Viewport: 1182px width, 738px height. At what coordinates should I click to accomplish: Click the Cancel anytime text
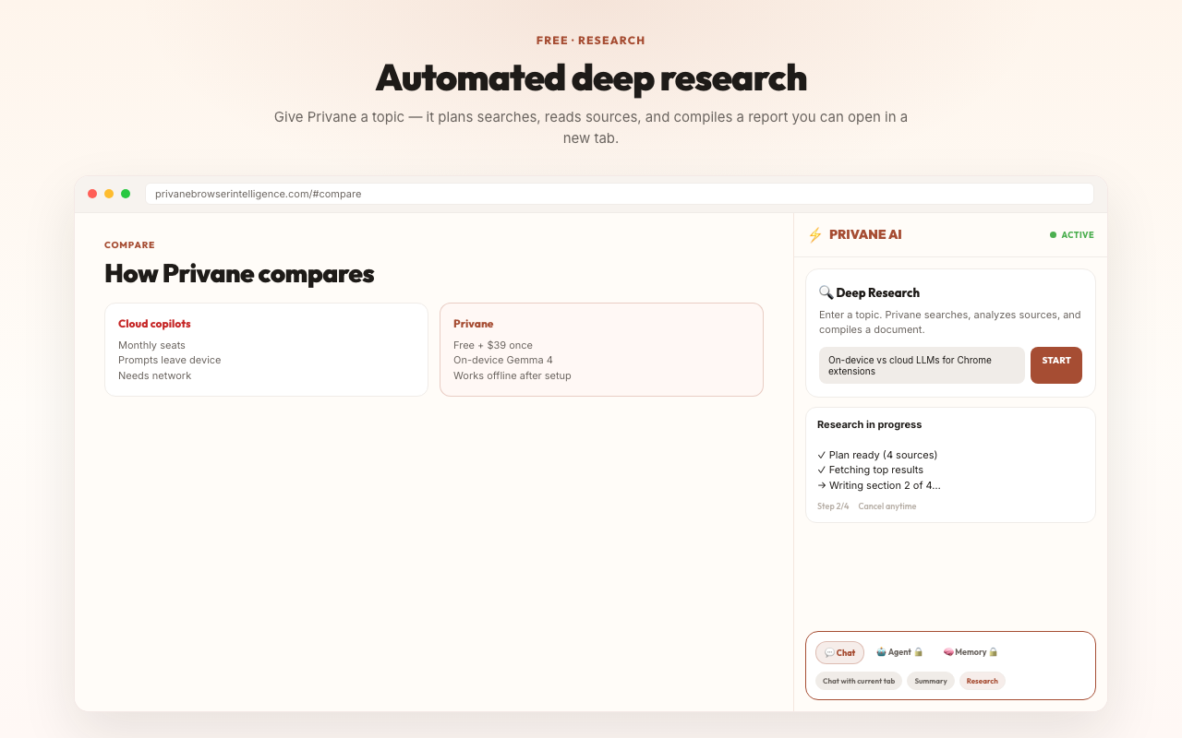coord(887,506)
